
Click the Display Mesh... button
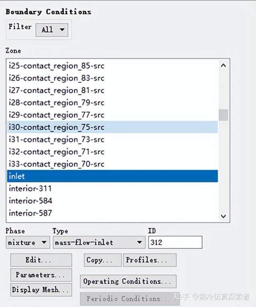coord(41,290)
